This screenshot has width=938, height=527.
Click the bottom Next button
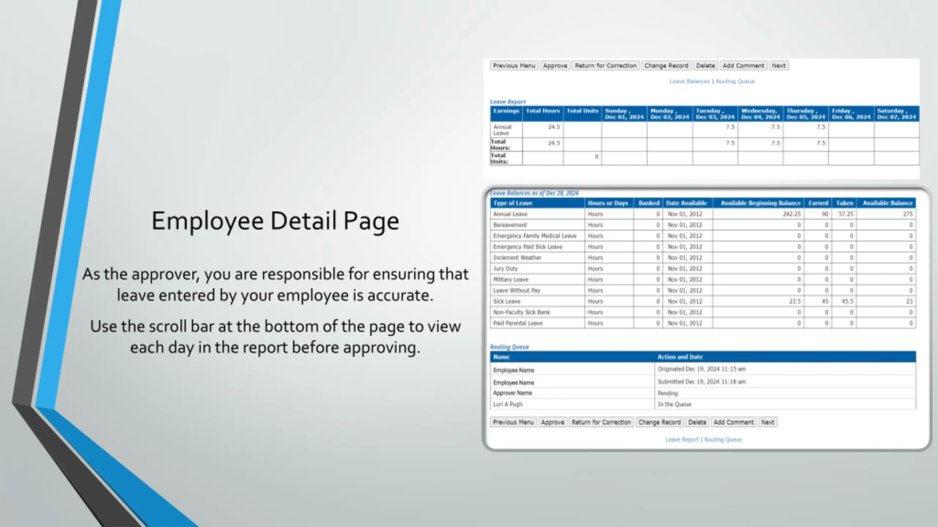click(x=768, y=422)
